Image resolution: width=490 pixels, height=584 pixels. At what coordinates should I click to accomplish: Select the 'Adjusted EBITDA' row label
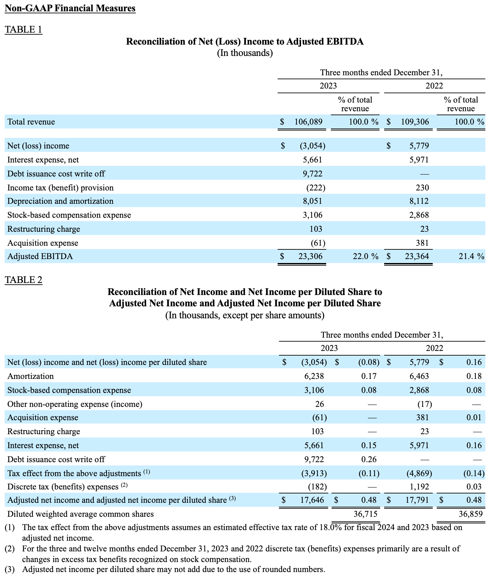pyautogui.click(x=40, y=256)
